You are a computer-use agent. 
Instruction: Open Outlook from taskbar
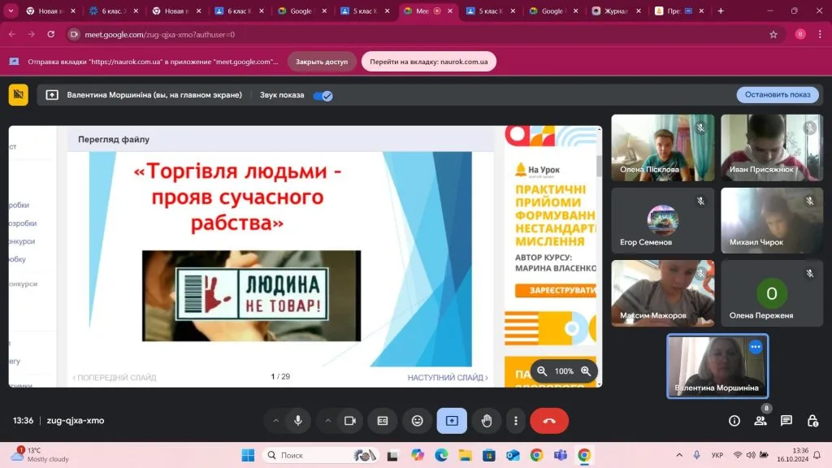click(513, 455)
